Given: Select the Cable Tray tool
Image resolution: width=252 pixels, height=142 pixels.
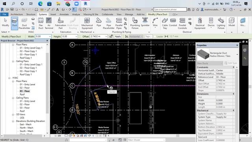Looking at the screenshot, I should [x=165, y=24].
